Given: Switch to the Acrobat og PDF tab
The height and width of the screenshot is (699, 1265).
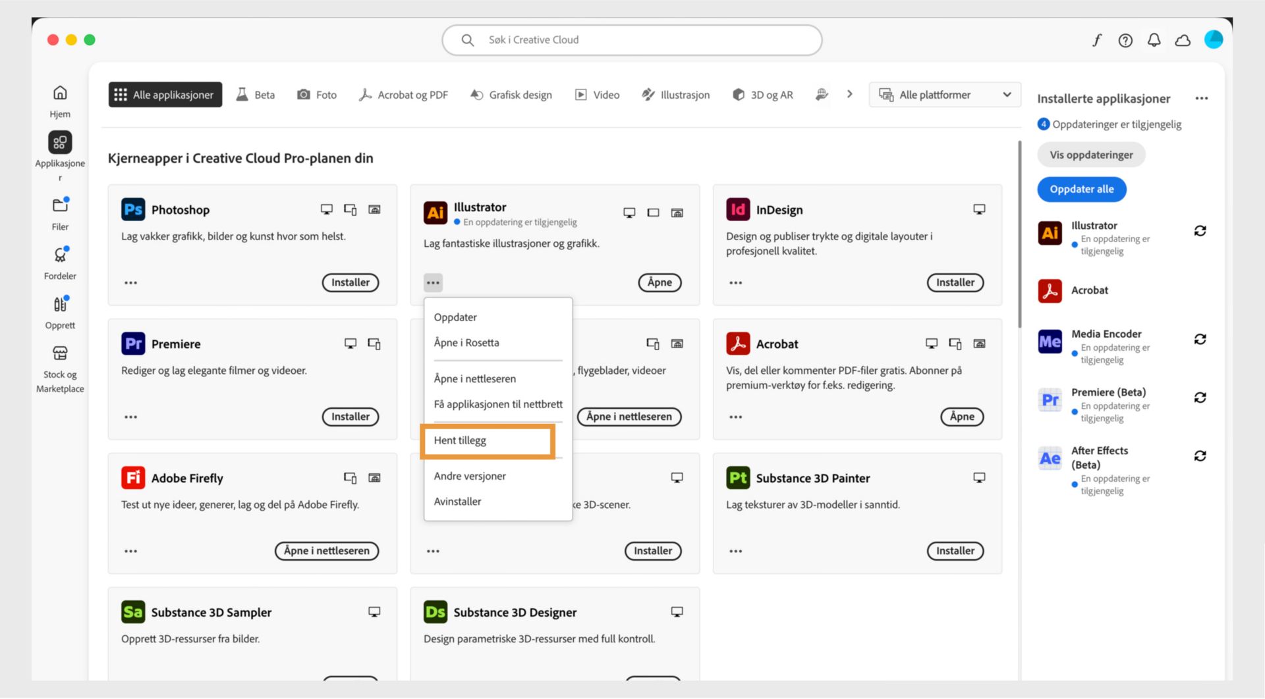Looking at the screenshot, I should point(403,95).
